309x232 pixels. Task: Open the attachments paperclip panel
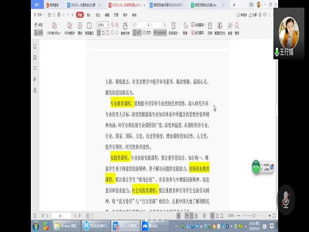tap(35, 79)
